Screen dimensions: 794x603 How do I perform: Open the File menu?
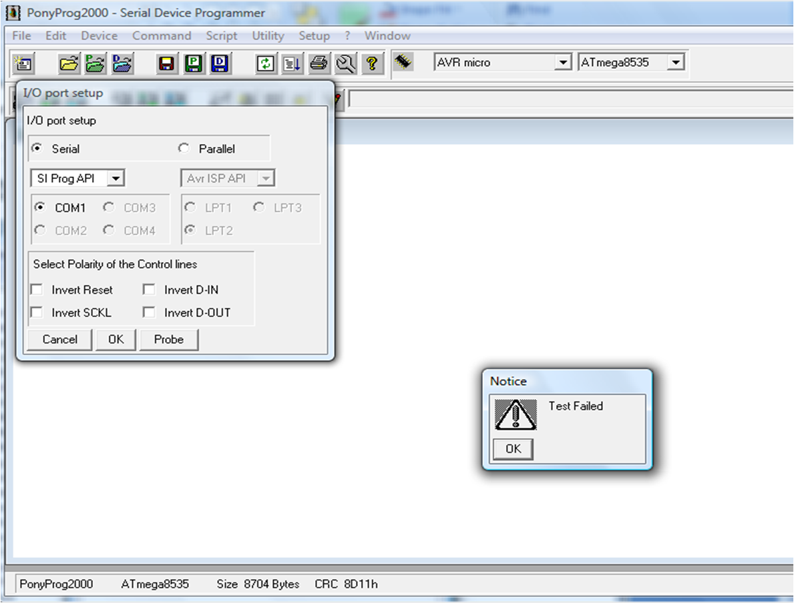tap(21, 35)
